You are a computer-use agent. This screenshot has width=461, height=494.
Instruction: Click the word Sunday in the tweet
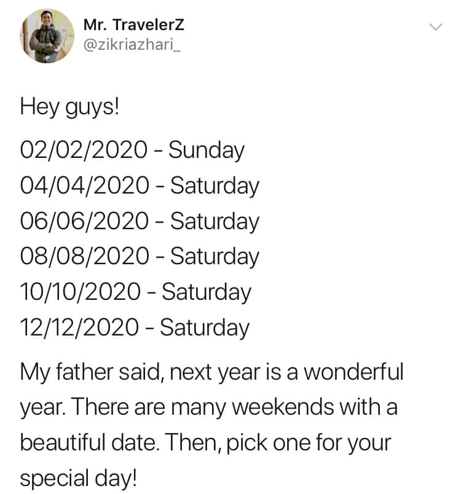coord(207,151)
